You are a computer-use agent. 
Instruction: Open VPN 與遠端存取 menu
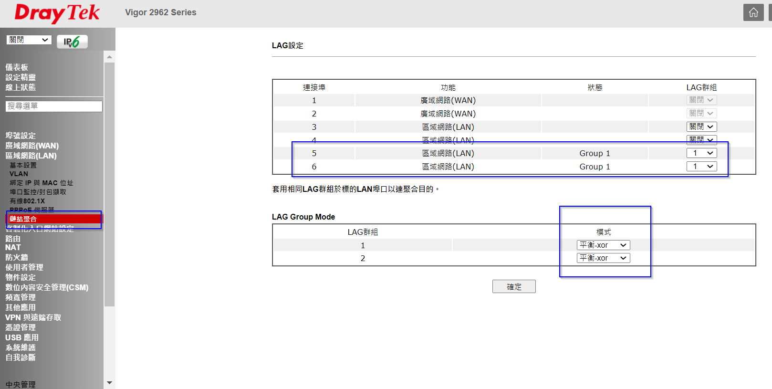(33, 317)
